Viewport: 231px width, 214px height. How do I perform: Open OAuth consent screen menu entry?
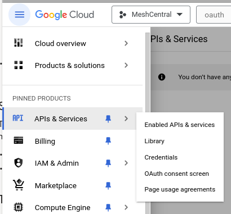pyautogui.click(x=176, y=174)
